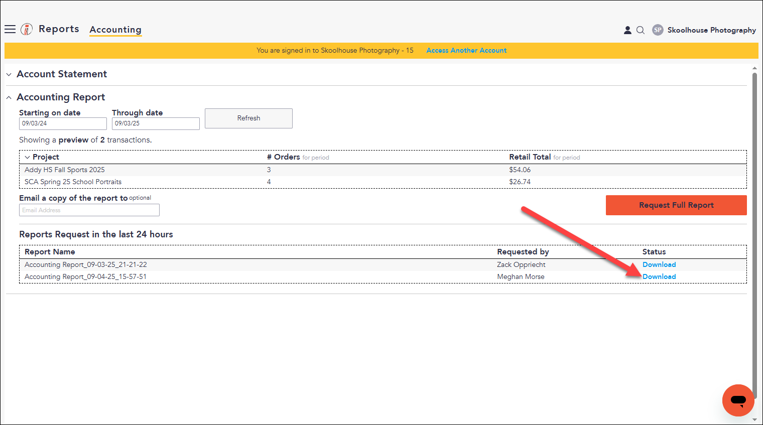Click the Refresh button
The height and width of the screenshot is (425, 763).
coord(248,118)
